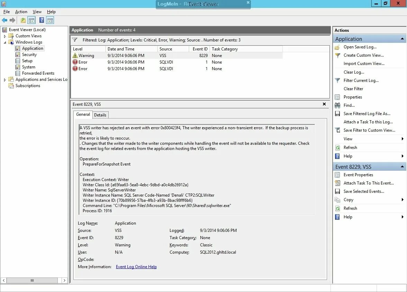This screenshot has width=407, height=292.
Task: Open Help submenu arrow under Event 8229 section
Action: click(402, 217)
